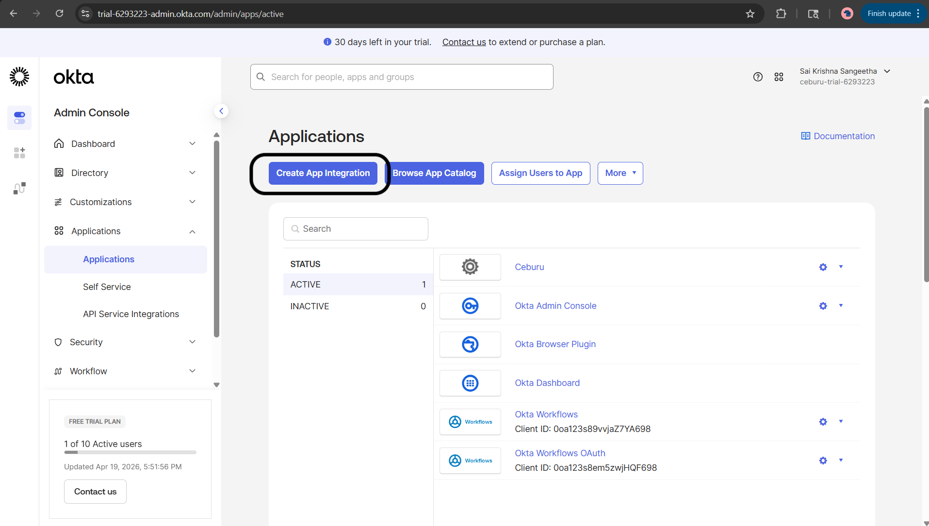Open the Directory sidebar section
The width and height of the screenshot is (929, 526).
[x=126, y=173]
